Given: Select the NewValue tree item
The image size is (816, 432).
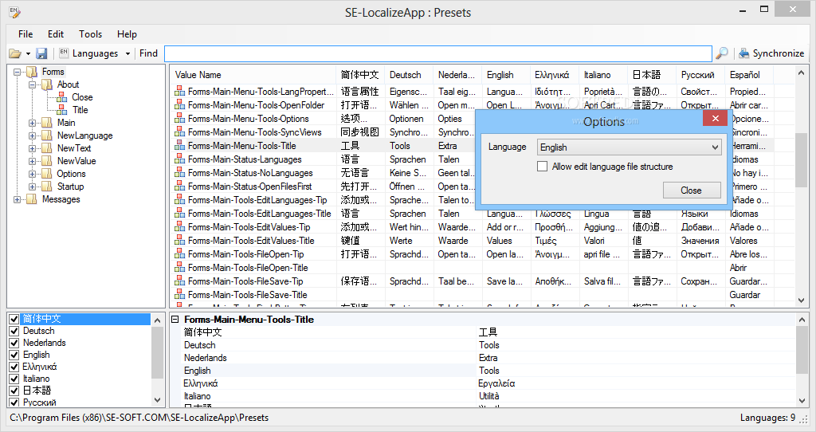Looking at the screenshot, I should tap(76, 161).
